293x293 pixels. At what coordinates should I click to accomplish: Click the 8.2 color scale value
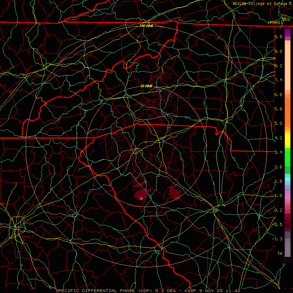(x=278, y=65)
